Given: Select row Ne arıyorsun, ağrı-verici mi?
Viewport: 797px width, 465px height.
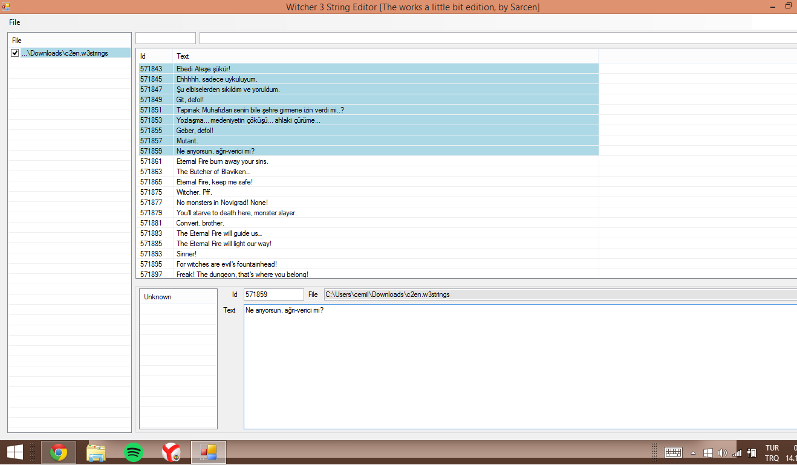Looking at the screenshot, I should [368, 151].
